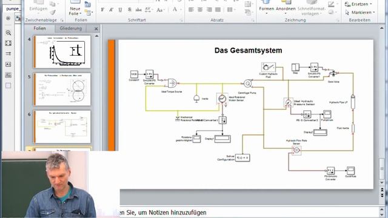Click the record circle icon at top left
This screenshot has width=388, height=218.
8,18
